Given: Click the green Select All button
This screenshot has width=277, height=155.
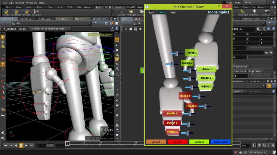Looking at the screenshot, I should [199, 142].
